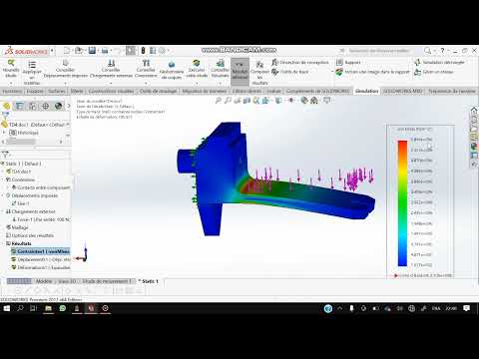The width and height of the screenshot is (479, 359).
Task: Open DisplayManager sphere tab icon
Action: point(59,106)
